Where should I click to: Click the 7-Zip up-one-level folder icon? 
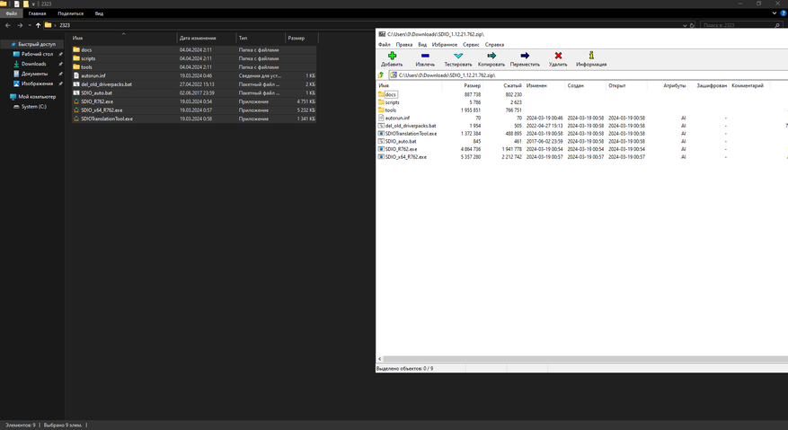coord(381,75)
